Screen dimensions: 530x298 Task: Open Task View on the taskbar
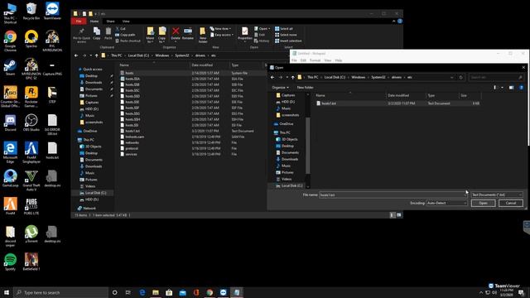(128, 292)
